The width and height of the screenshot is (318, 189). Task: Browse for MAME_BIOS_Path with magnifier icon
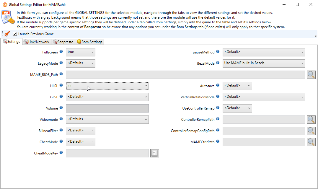point(311,75)
